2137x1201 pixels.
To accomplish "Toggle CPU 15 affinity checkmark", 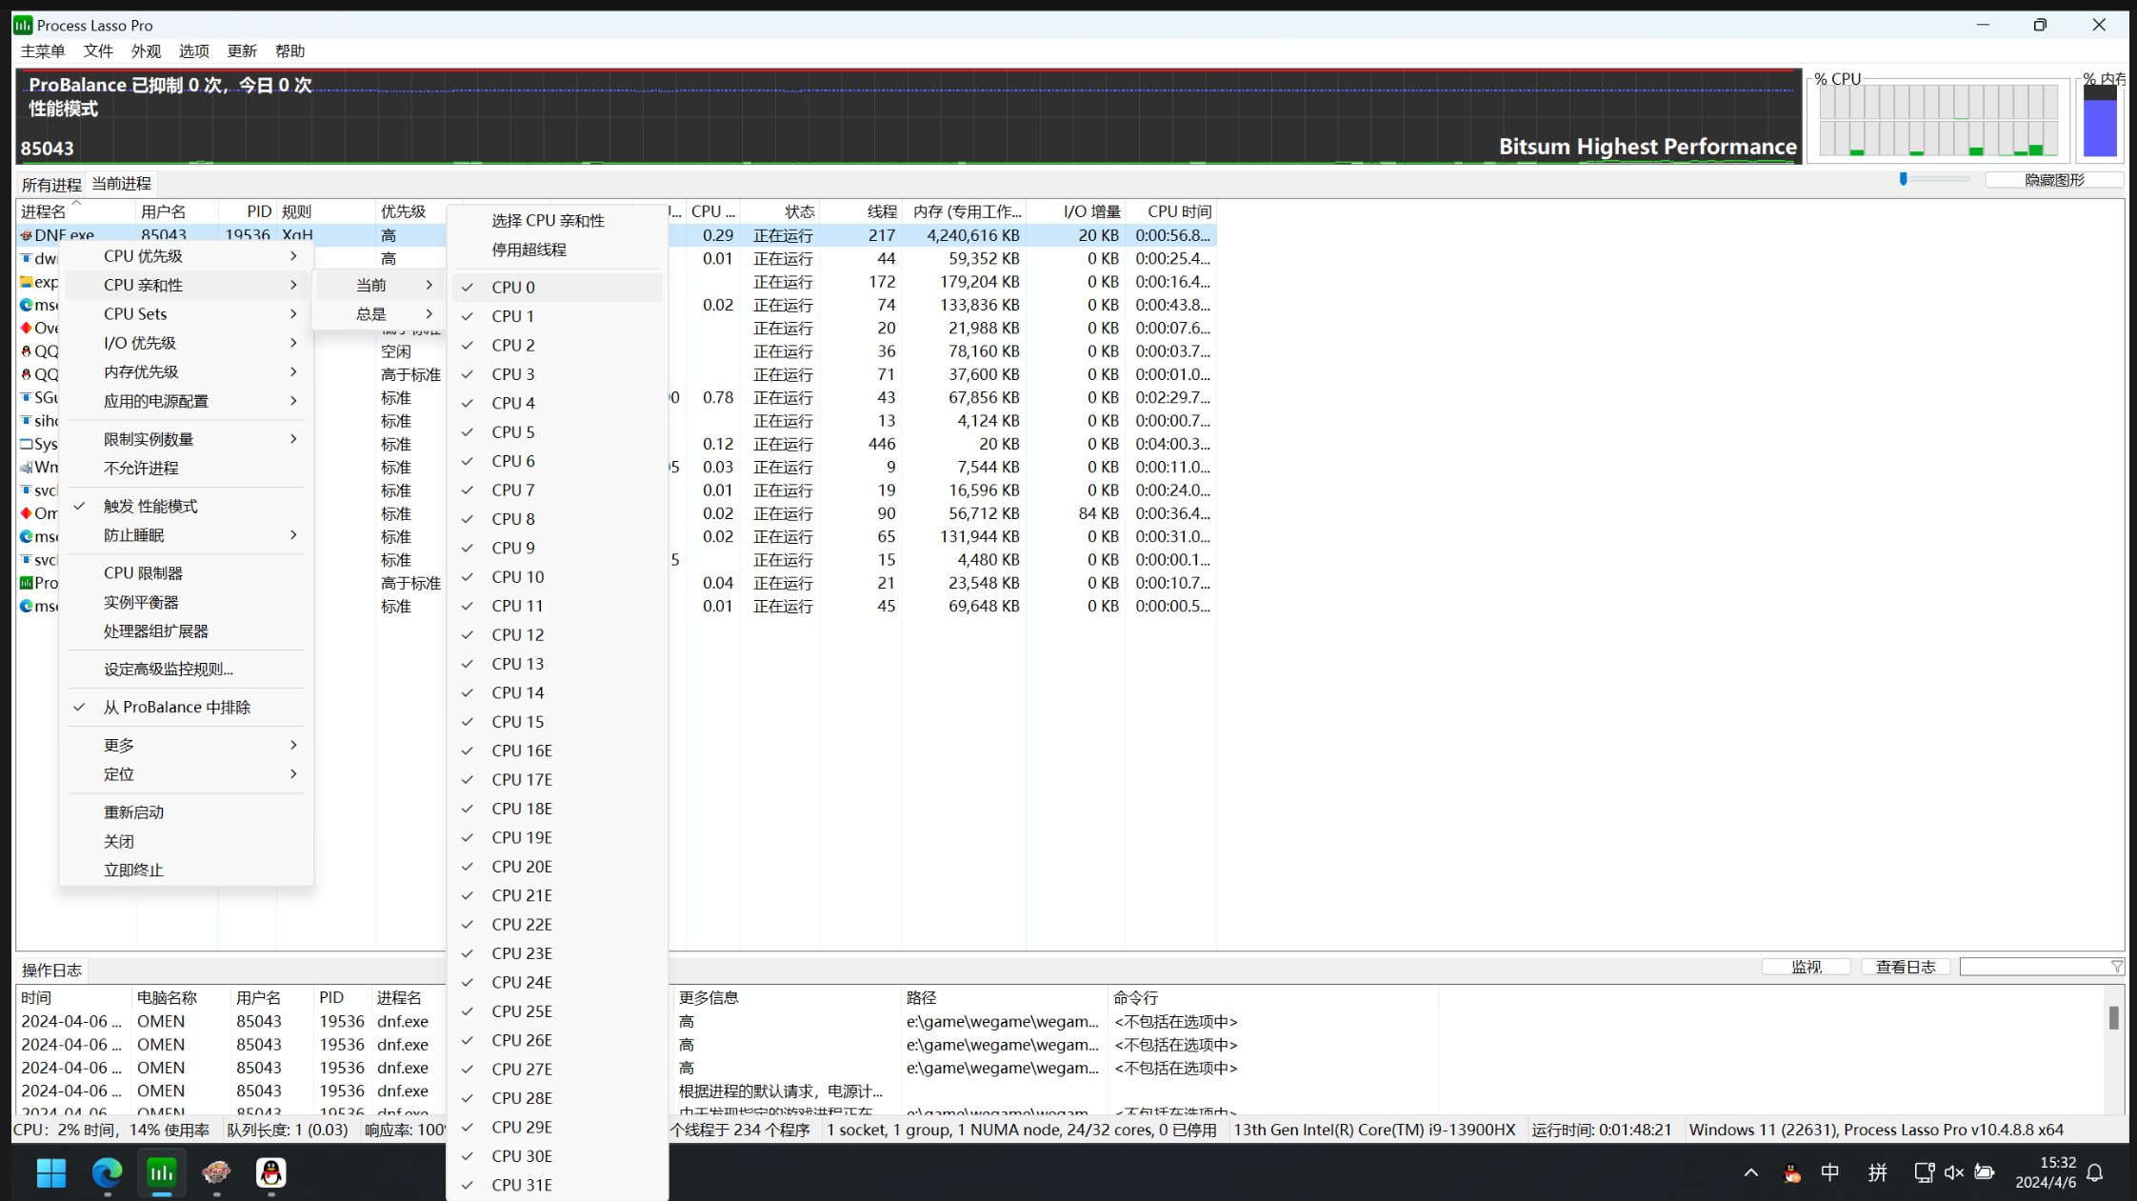I will click(557, 722).
